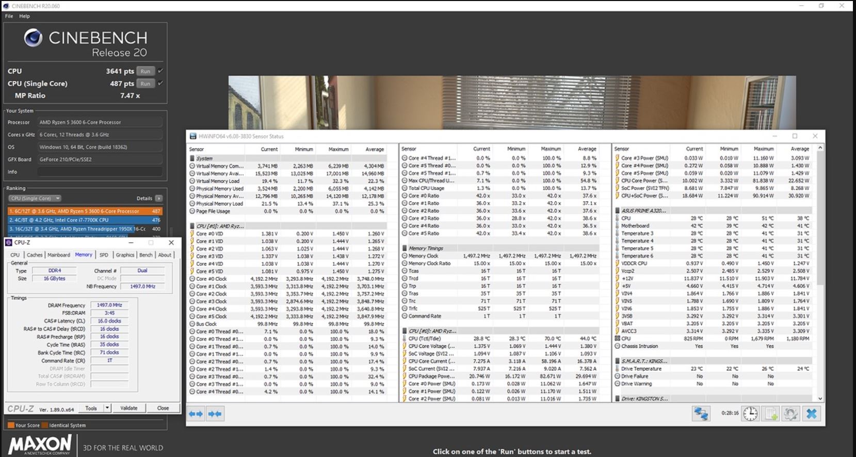Expand HWiNFO layout with blue arrows button
The height and width of the screenshot is (457, 856).
point(196,414)
